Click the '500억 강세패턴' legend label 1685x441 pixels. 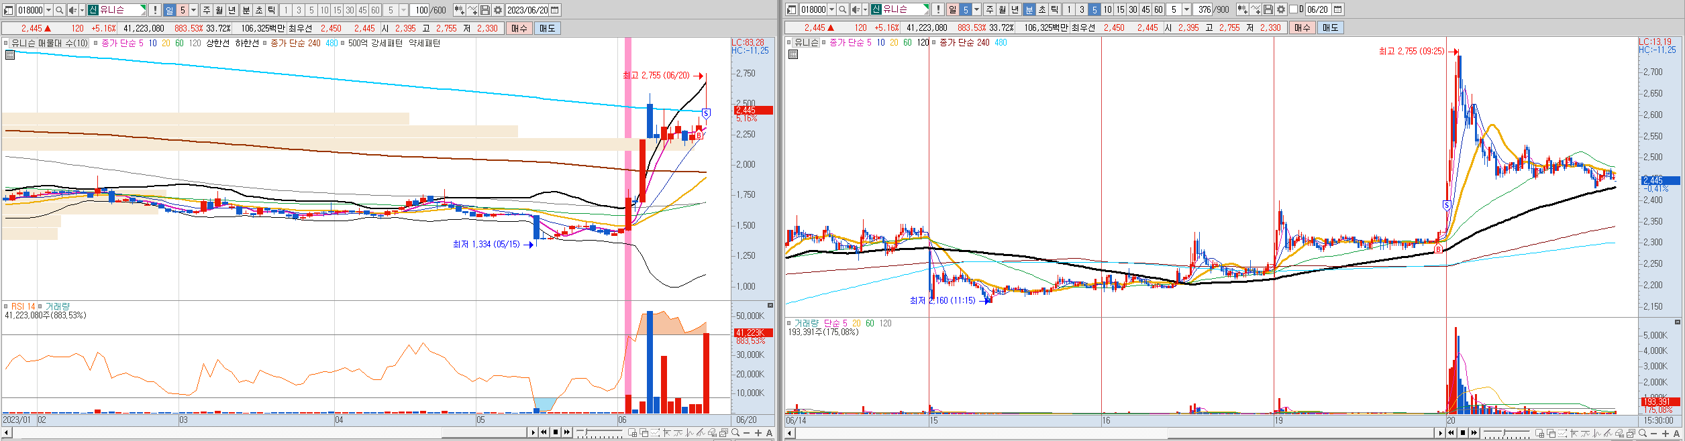pyautogui.click(x=375, y=43)
